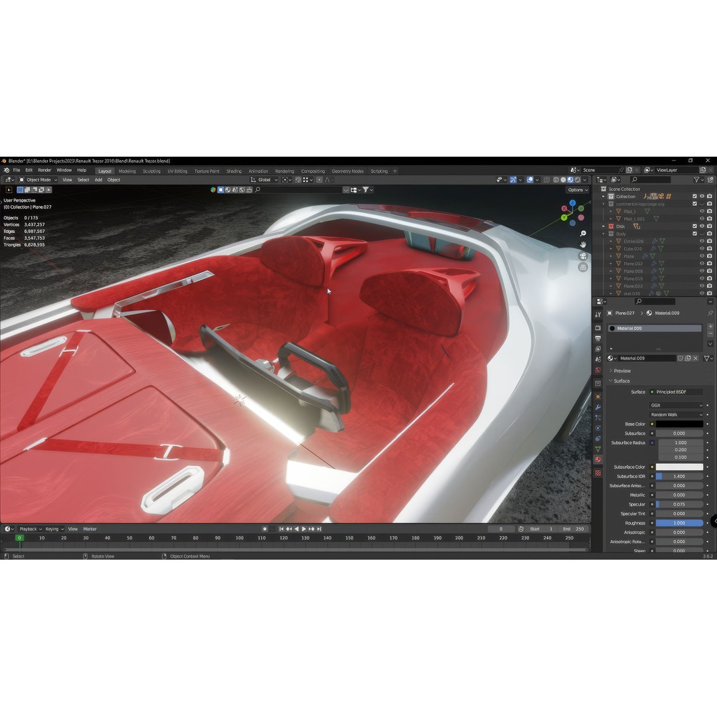Screen dimensions: 717x717
Task: Click the viewport pan hand icon
Action: point(583,244)
